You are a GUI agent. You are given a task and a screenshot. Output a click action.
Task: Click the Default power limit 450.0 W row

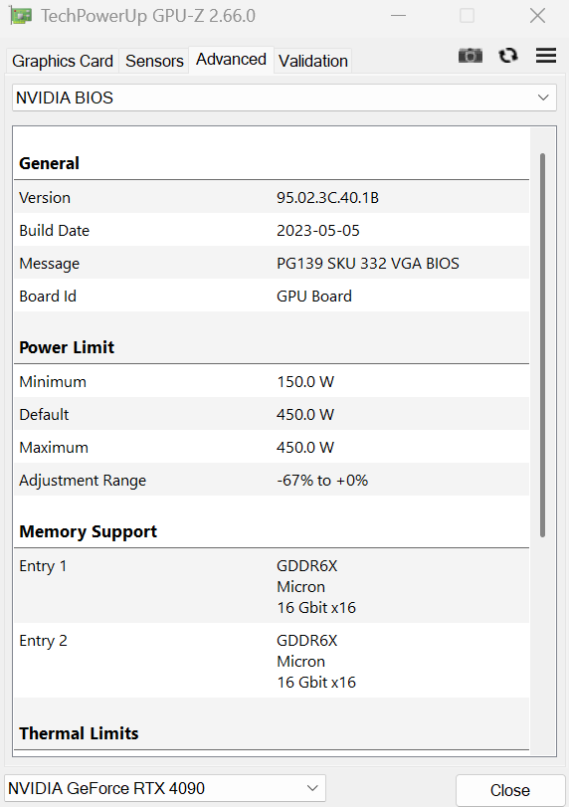(x=272, y=414)
